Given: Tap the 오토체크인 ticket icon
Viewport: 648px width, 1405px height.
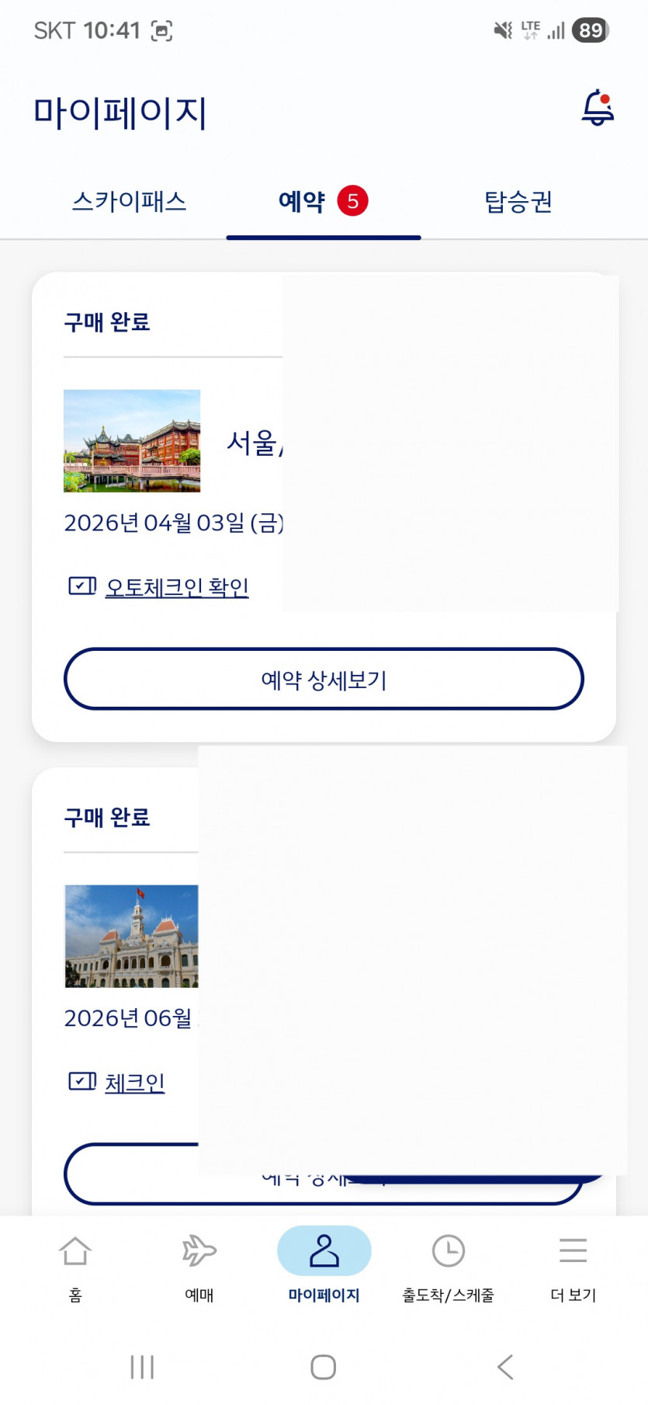Looking at the screenshot, I should tap(82, 586).
